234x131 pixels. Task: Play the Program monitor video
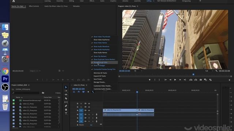point(175,80)
